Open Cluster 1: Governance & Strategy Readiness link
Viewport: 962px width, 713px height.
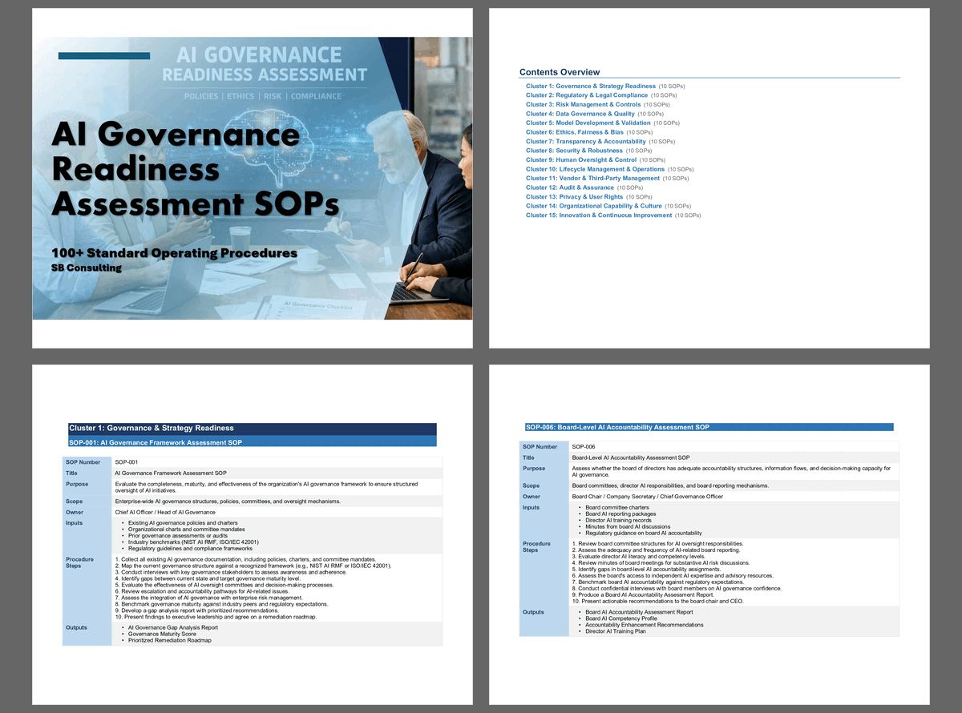point(590,86)
